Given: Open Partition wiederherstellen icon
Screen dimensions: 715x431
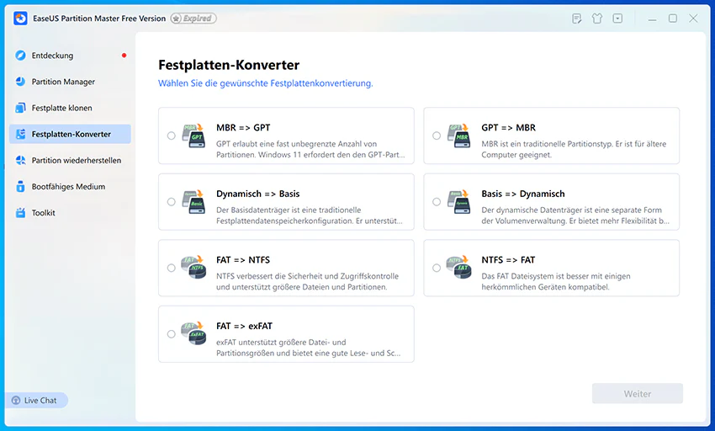Looking at the screenshot, I should coord(20,160).
